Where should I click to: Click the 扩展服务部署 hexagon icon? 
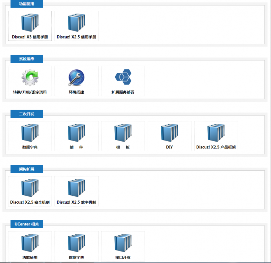coord(123,77)
